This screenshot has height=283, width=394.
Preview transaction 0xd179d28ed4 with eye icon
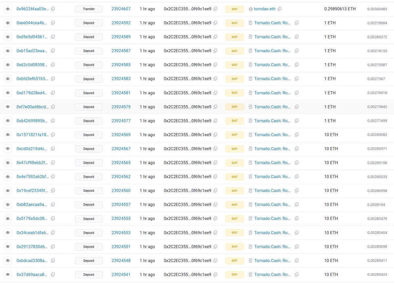pos(8,93)
